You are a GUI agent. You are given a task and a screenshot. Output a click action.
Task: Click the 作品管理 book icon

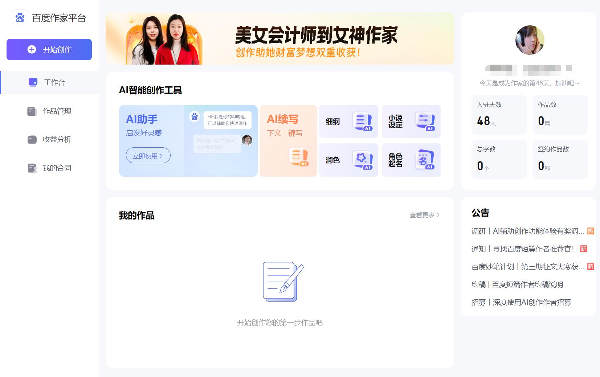32,111
